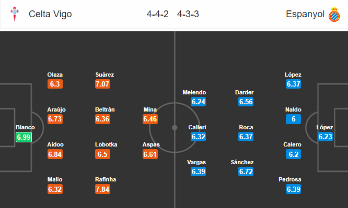This screenshot has width=348, height=208.
Task: Select Naldo's blue 6 rating badge
Action: pyautogui.click(x=294, y=119)
